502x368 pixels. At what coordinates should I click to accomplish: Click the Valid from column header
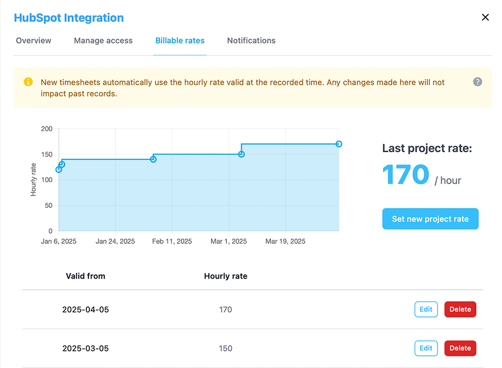85,276
